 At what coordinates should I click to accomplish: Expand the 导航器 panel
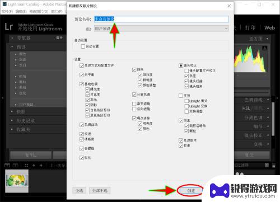(x=12, y=38)
